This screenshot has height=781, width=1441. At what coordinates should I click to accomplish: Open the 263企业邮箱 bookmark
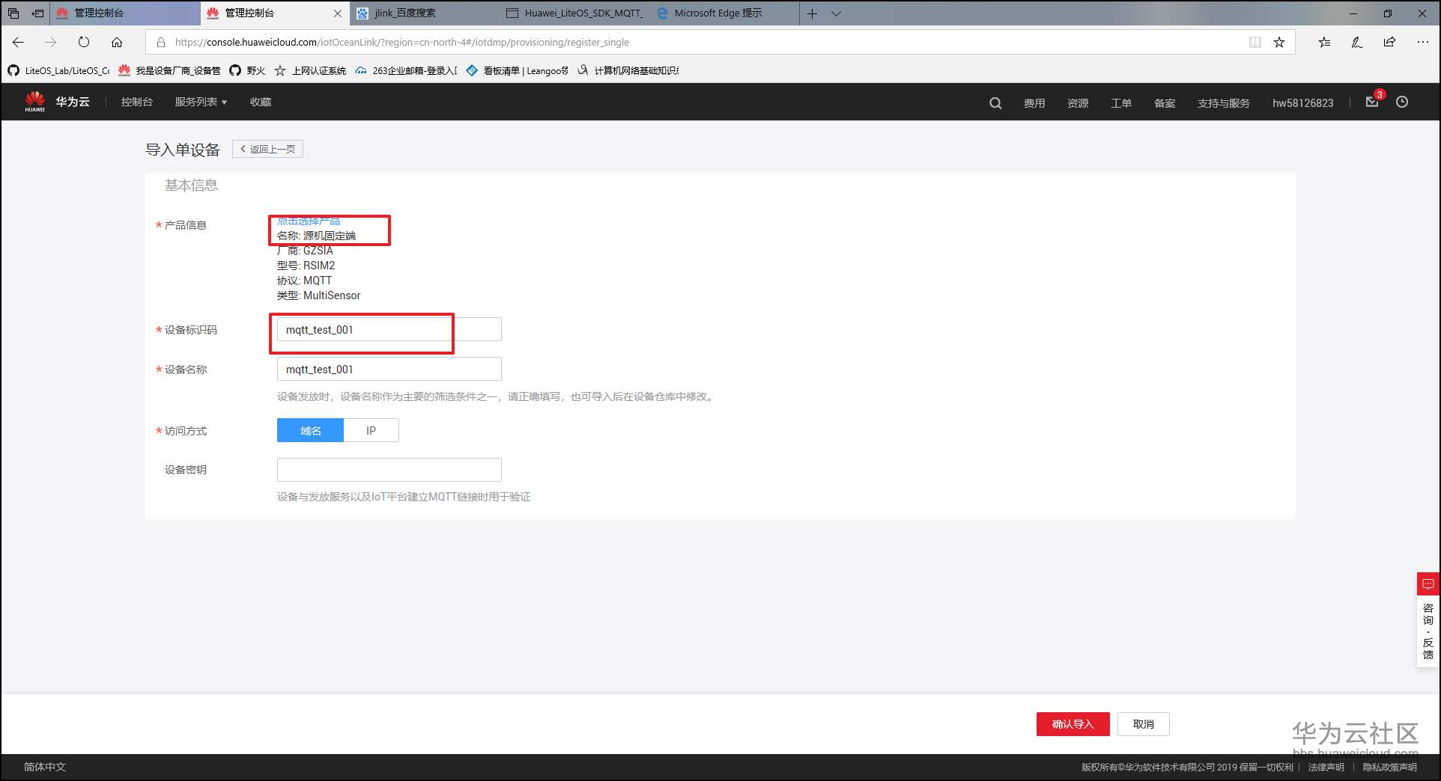[406, 70]
